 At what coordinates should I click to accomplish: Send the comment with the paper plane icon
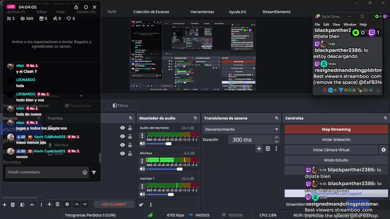(94, 172)
